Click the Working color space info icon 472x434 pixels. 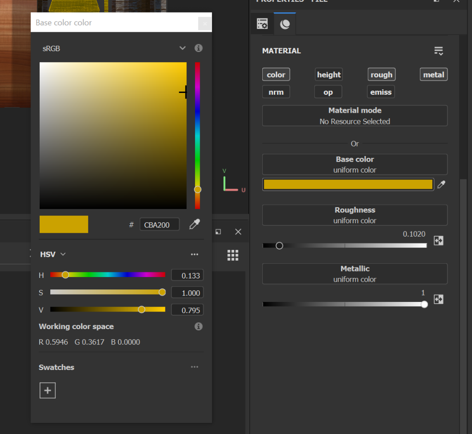tap(199, 326)
